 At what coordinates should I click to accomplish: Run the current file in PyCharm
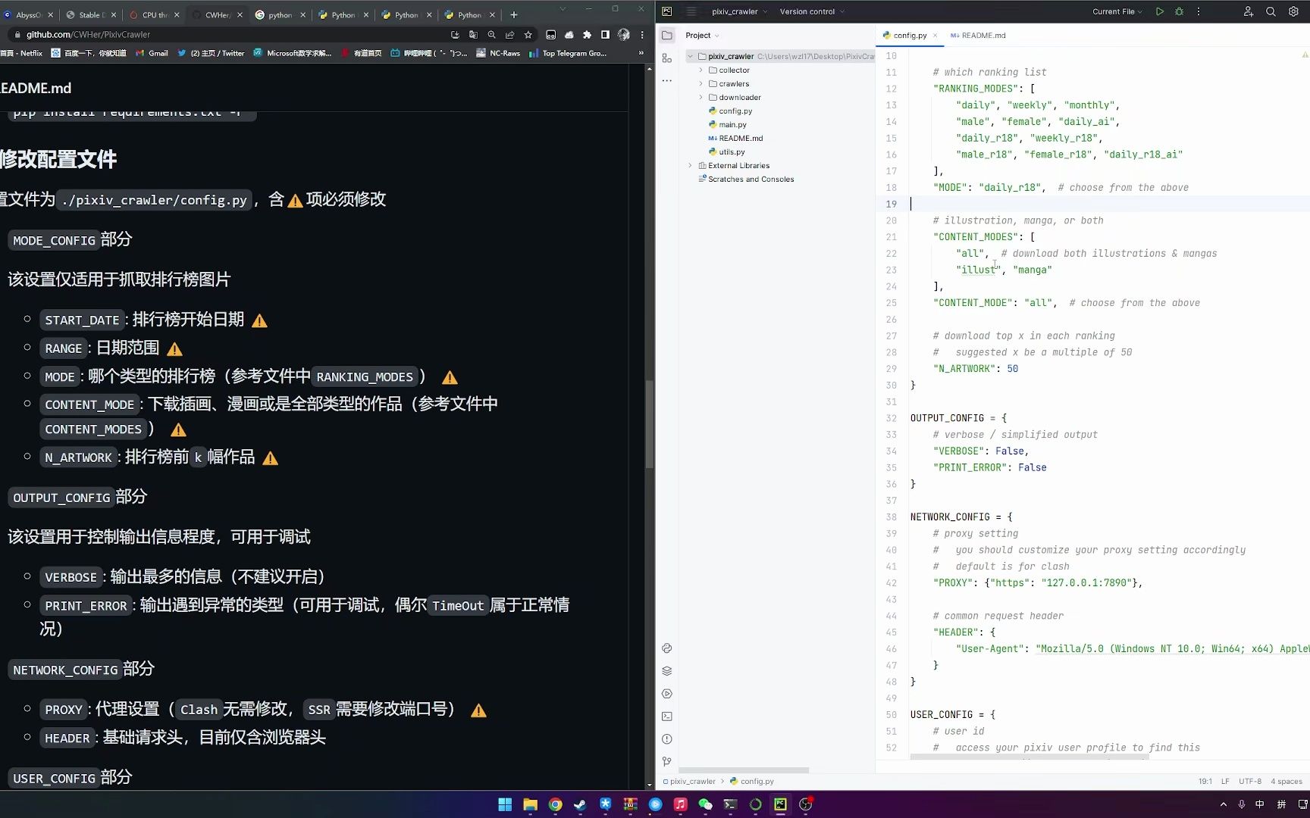[1159, 11]
